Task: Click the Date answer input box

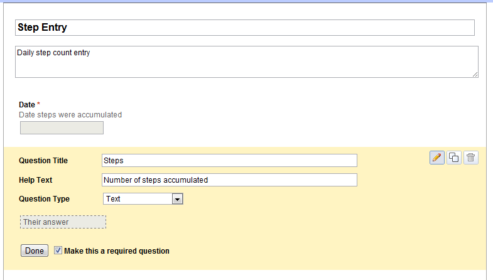Action: [x=62, y=128]
